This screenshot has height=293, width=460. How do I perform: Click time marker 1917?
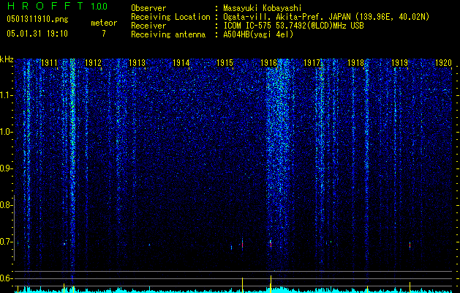312,63
